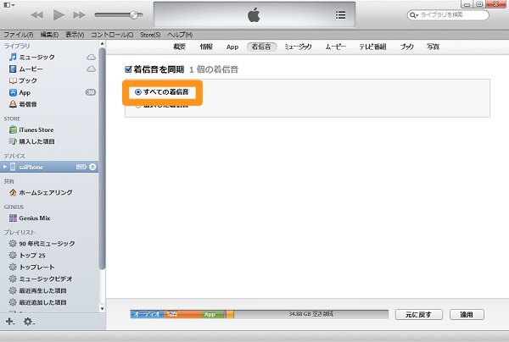
Task: Click the eject icon beside the iPhone
Action: pyautogui.click(x=92, y=167)
